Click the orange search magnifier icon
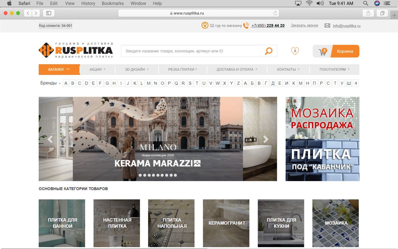This screenshot has height=249, width=398. [x=268, y=51]
